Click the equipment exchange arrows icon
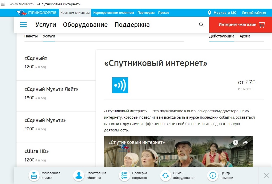The height and width of the screenshot is (184, 272). tap(165, 176)
